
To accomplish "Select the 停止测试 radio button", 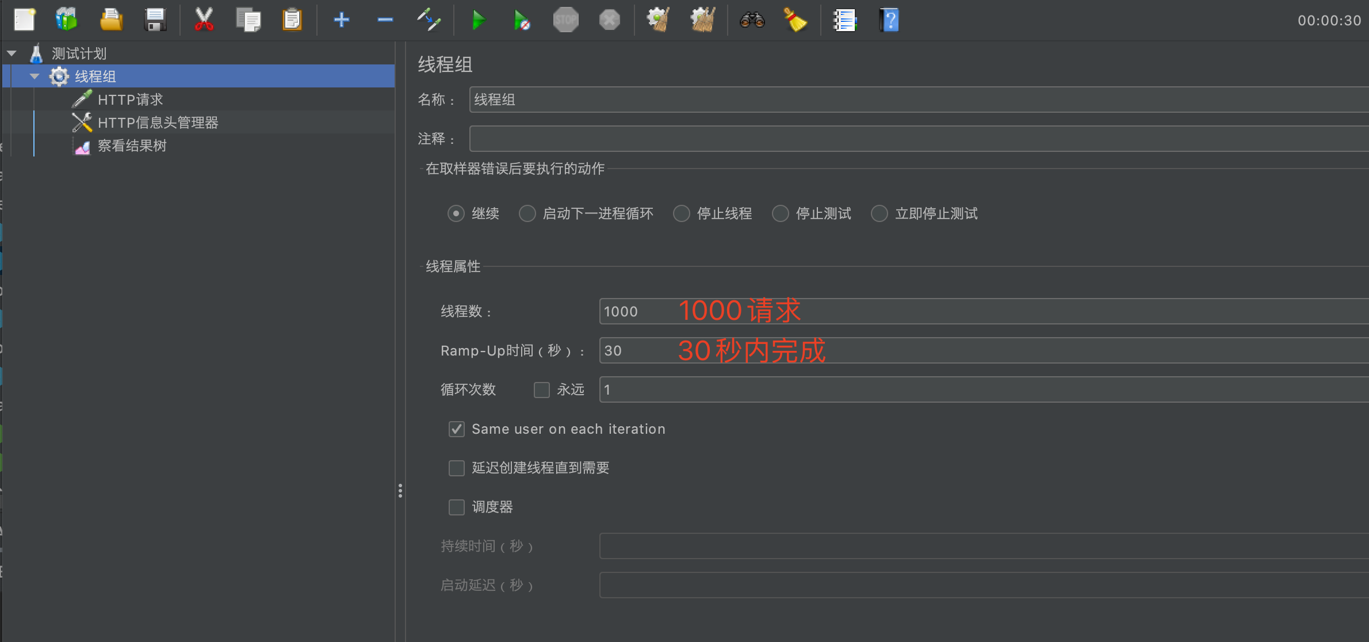I will pos(781,213).
